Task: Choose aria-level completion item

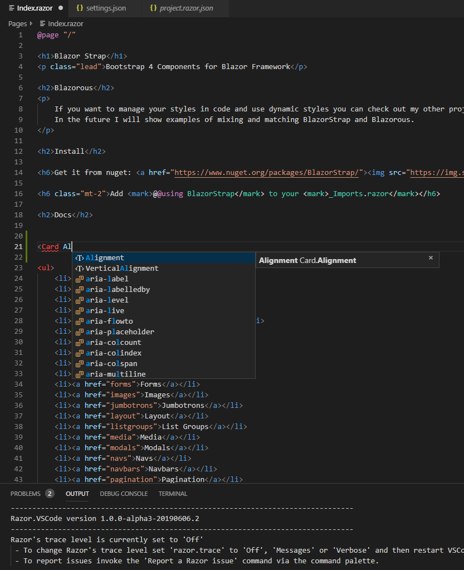Action: (164, 300)
